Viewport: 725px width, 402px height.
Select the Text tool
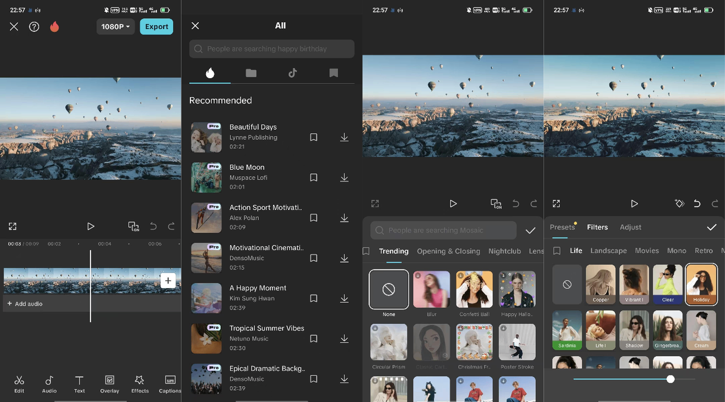tap(79, 384)
